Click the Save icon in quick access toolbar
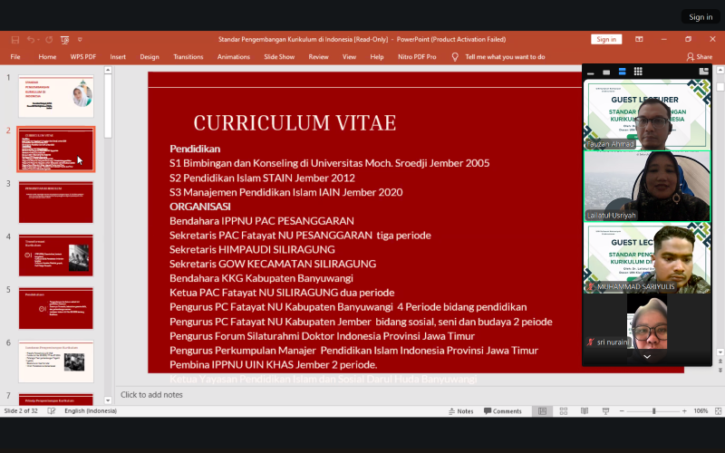The height and width of the screenshot is (453, 725). coord(15,40)
